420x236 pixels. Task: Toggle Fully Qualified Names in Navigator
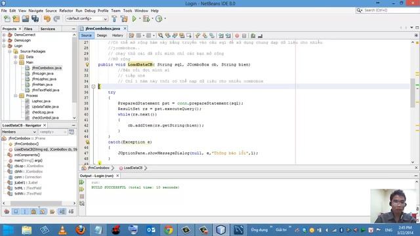pyautogui.click(x=52, y=212)
